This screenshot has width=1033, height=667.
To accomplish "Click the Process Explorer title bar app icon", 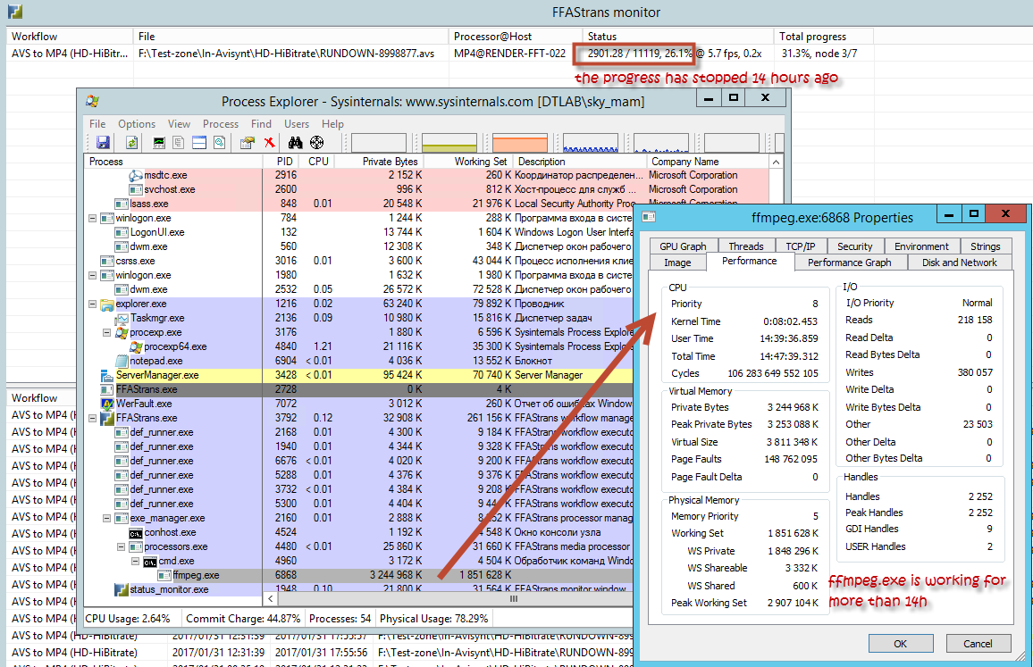I will pyautogui.click(x=93, y=101).
